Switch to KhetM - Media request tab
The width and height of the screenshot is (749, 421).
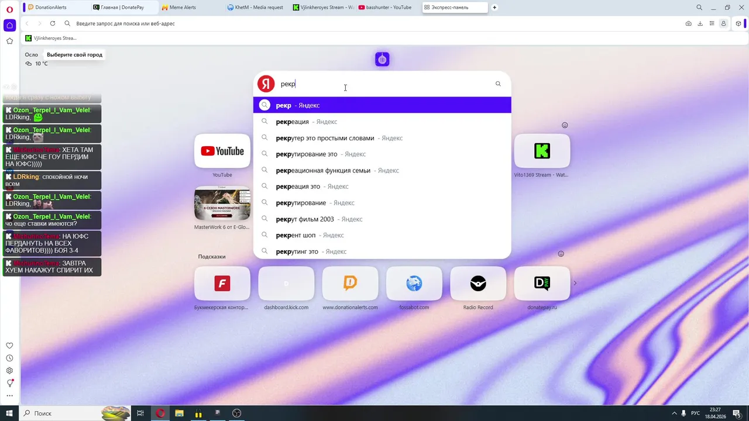(257, 8)
